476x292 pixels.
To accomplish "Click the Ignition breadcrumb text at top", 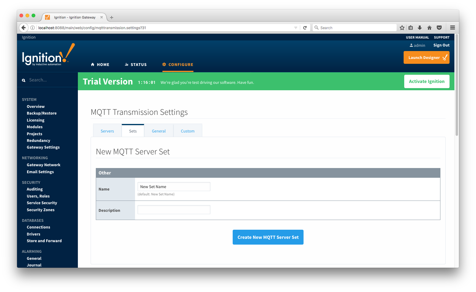I will 29,37.
